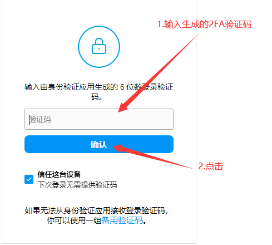Click the 确认 label text on the button
Screen dimensions: 272x245
click(x=99, y=144)
